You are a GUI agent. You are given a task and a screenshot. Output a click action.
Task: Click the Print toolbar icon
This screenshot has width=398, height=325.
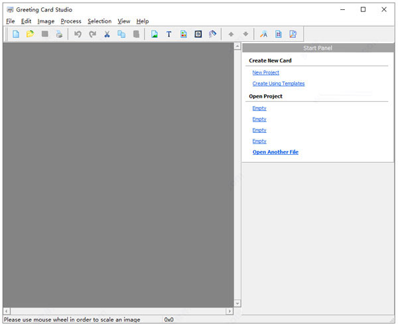coord(59,34)
